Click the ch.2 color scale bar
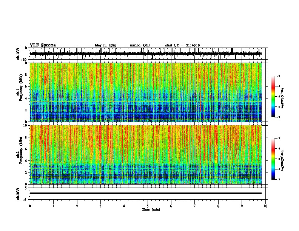 pyautogui.click(x=273, y=159)
